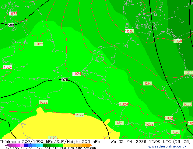Viewport: 193px width, 149px height.
Task: Click the '(06+06)' forecast run text
Action: pos(182,142)
